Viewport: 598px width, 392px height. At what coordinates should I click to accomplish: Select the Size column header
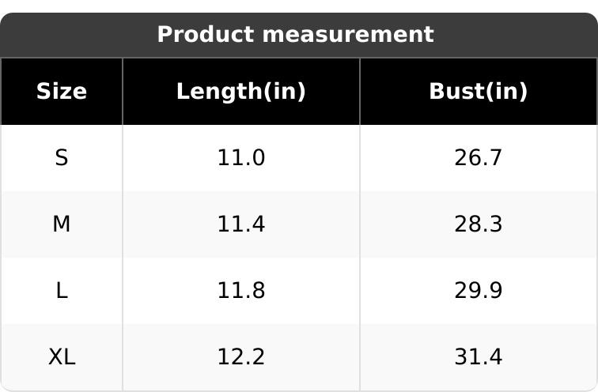click(x=61, y=92)
